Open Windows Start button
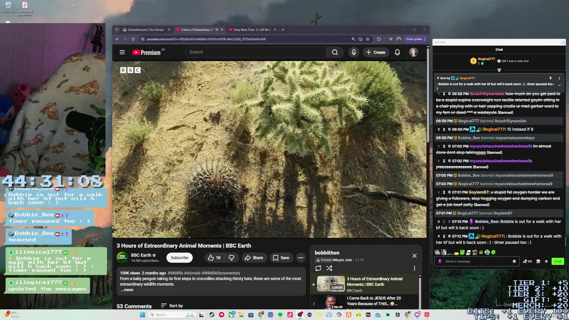This screenshot has height=320, width=569. (142, 315)
